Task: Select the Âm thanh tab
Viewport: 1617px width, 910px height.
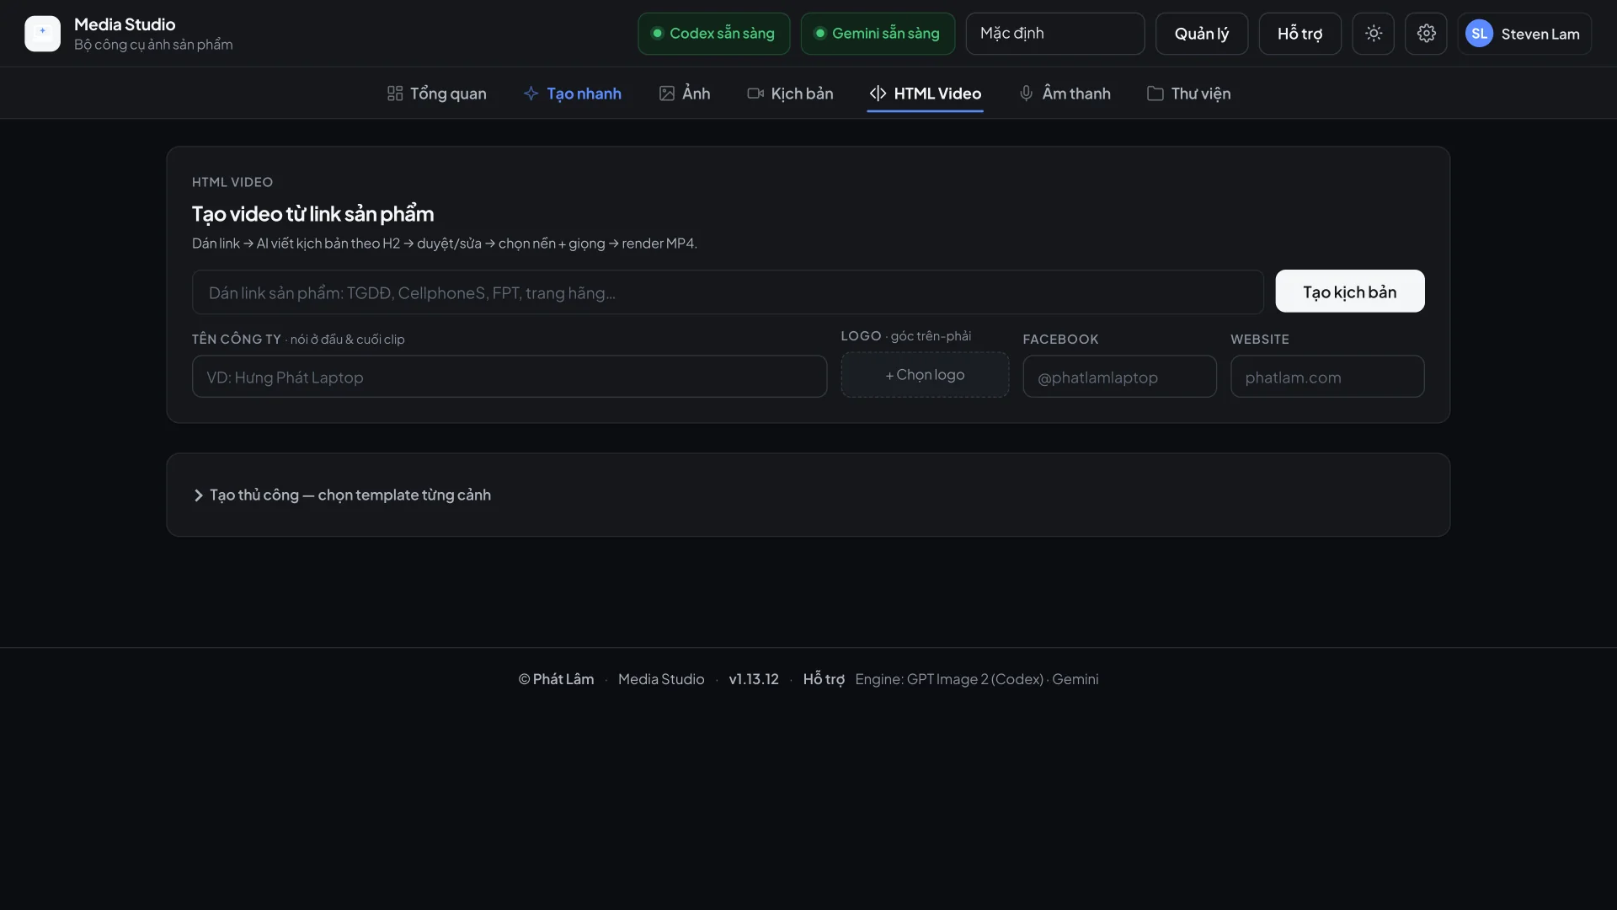Action: point(1065,94)
